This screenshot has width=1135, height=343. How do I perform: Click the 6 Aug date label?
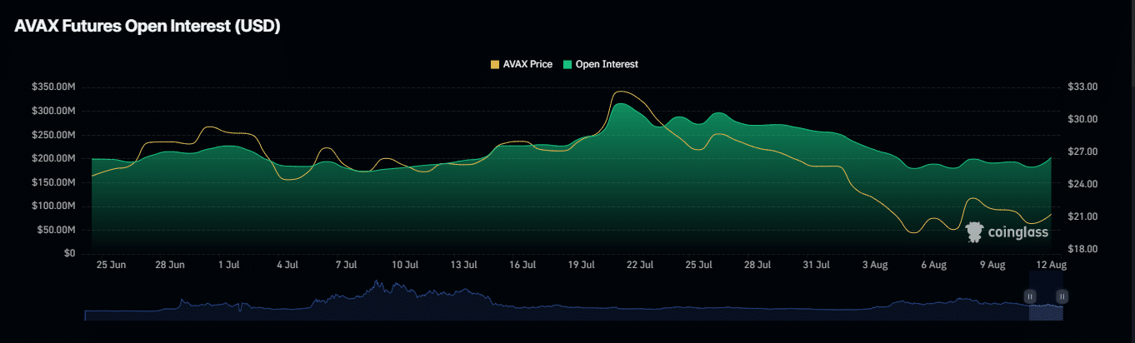click(x=933, y=265)
